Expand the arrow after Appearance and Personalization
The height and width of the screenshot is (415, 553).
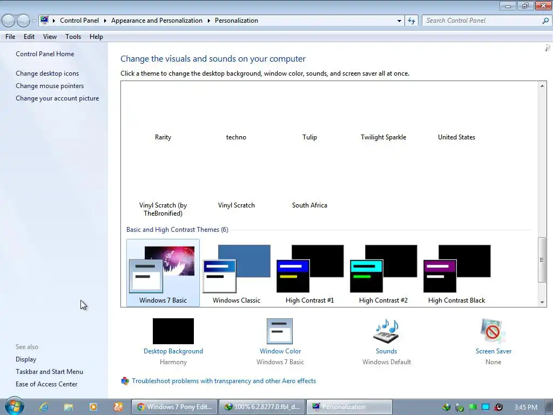209,21
